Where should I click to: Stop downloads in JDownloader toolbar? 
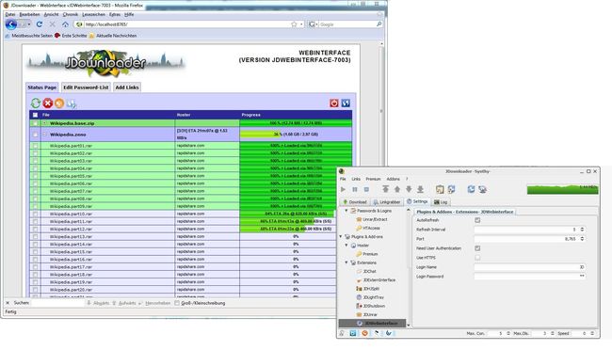[x=366, y=189]
